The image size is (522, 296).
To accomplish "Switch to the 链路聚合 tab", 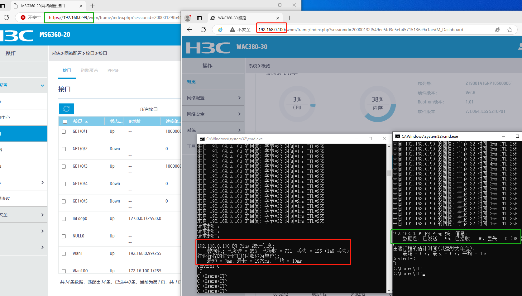I will pos(89,70).
